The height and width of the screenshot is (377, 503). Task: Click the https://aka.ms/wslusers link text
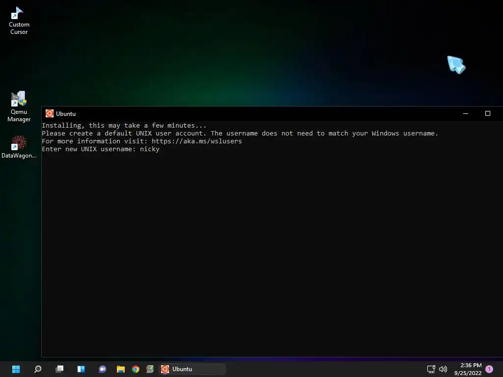pos(196,141)
